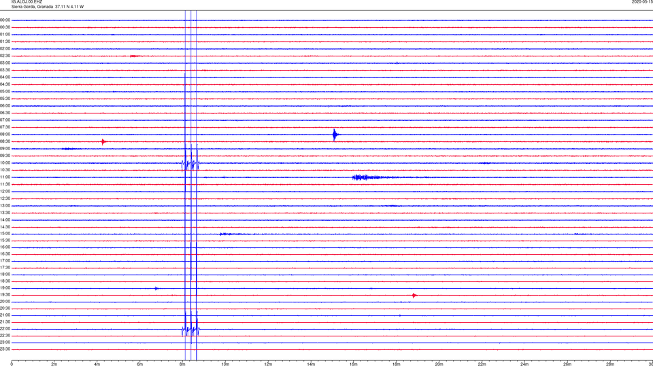Click the station label 'Sierra Gorda, Granada 37.11 N 4.11 W'

point(47,7)
